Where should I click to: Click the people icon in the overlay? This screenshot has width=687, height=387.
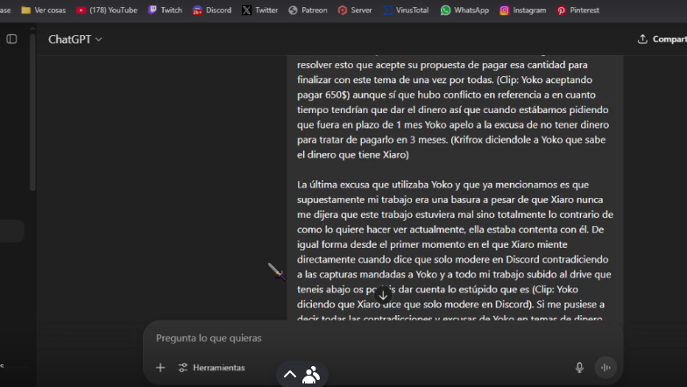pyautogui.click(x=312, y=375)
